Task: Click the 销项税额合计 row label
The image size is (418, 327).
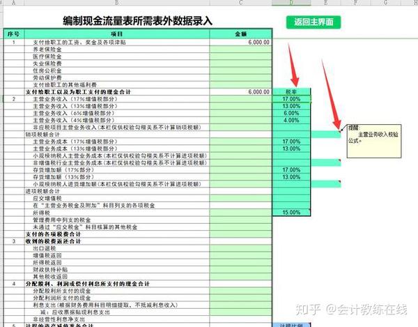Action: point(42,135)
